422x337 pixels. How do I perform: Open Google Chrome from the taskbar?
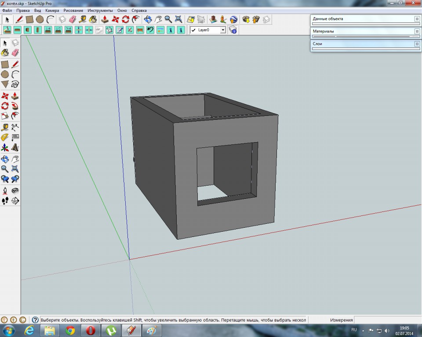point(70,330)
